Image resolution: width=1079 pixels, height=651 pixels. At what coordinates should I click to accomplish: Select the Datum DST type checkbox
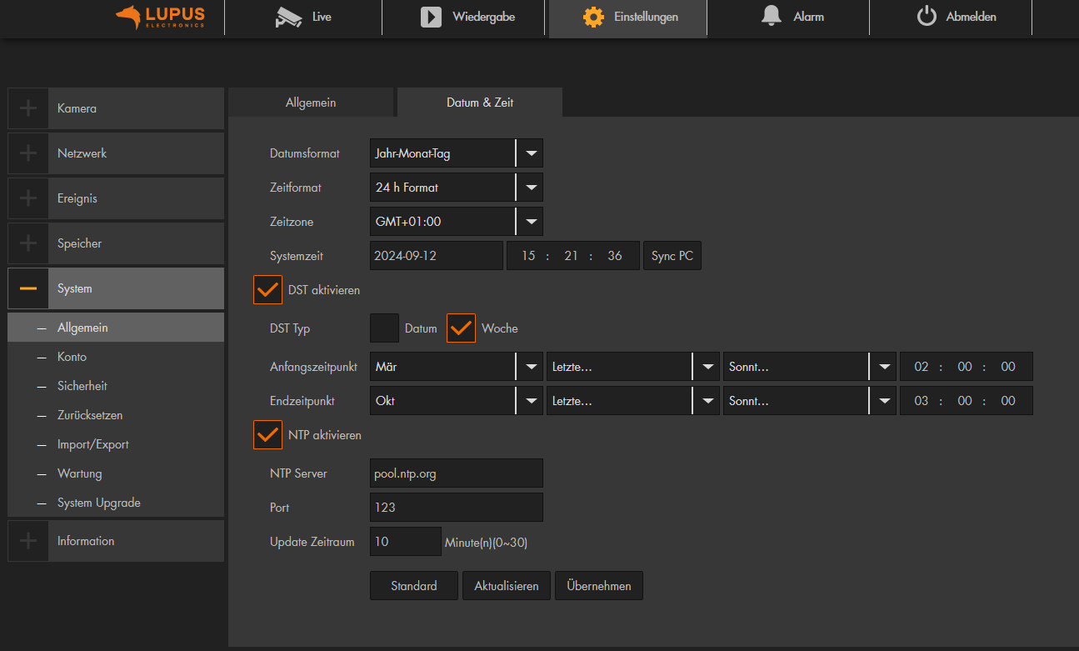pos(384,328)
